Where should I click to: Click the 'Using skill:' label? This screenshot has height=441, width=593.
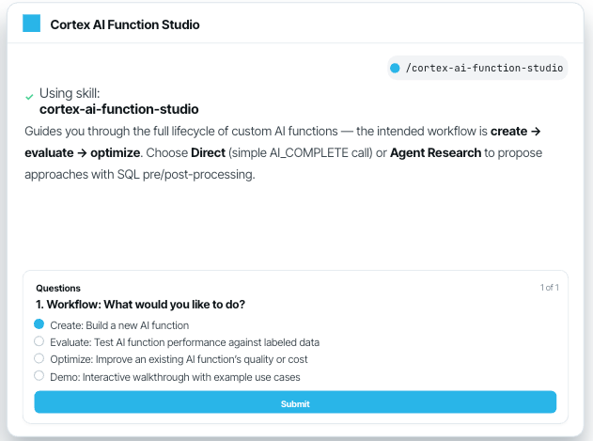click(70, 93)
